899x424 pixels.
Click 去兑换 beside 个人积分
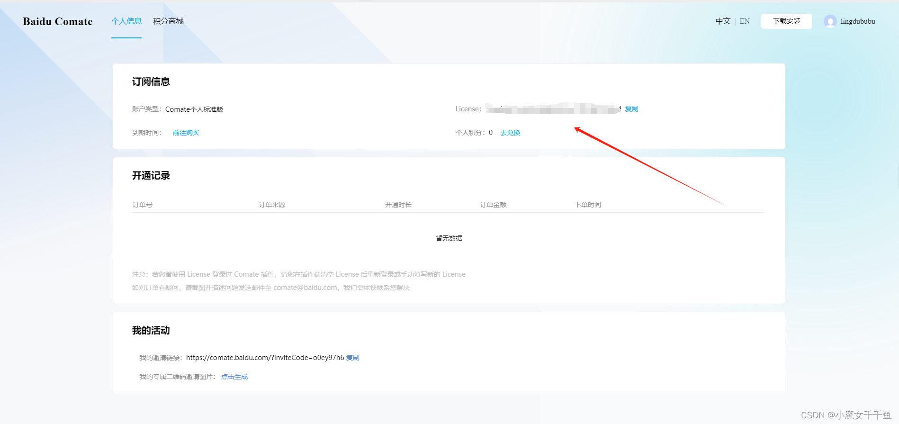tap(510, 133)
